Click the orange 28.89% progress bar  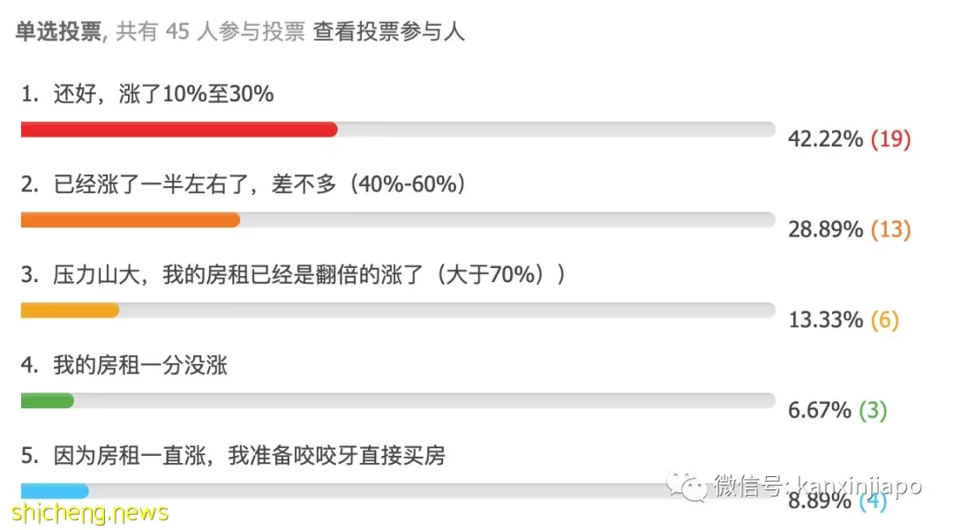(130, 220)
